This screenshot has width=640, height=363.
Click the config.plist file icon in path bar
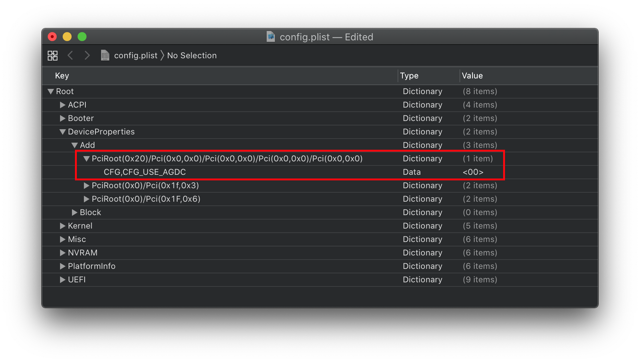click(105, 56)
